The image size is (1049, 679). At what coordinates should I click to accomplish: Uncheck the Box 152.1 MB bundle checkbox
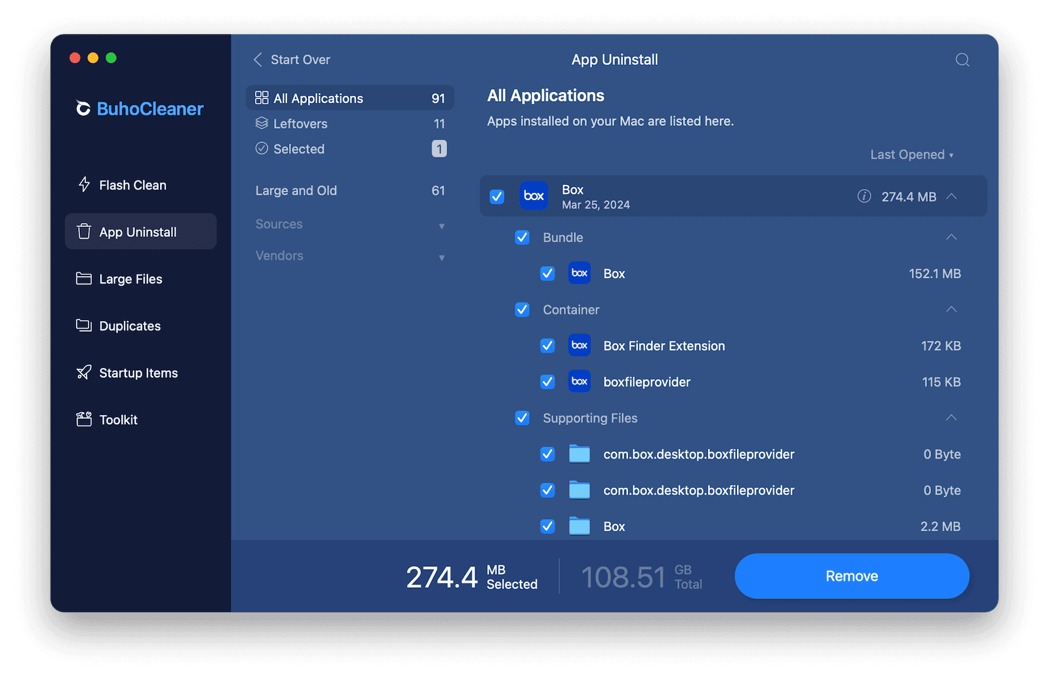pos(547,273)
